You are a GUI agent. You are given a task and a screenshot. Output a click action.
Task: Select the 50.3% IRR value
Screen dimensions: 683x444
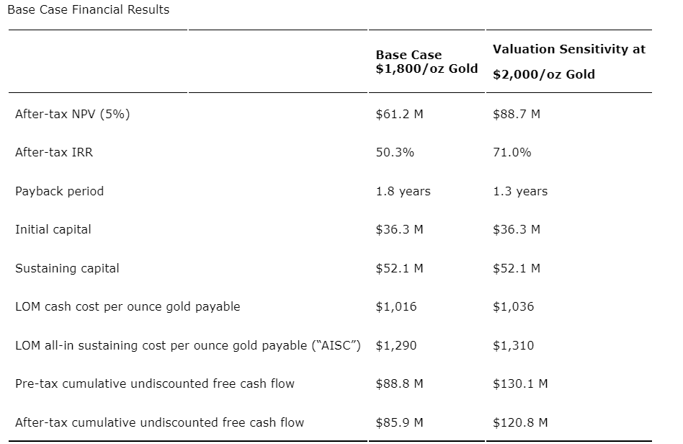(x=395, y=152)
